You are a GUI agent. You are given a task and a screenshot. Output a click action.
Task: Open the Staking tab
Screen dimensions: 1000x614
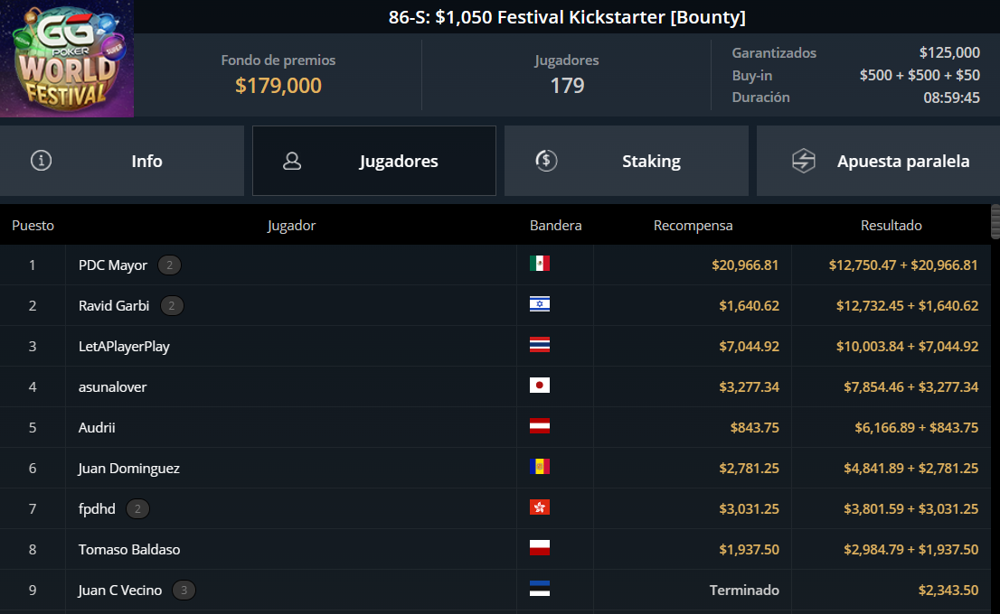coord(627,161)
